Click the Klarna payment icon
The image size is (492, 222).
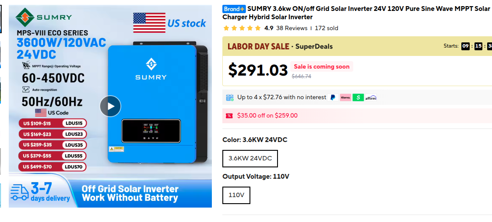(345, 97)
